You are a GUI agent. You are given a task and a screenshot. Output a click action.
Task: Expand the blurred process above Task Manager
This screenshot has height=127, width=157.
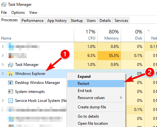point(3,56)
